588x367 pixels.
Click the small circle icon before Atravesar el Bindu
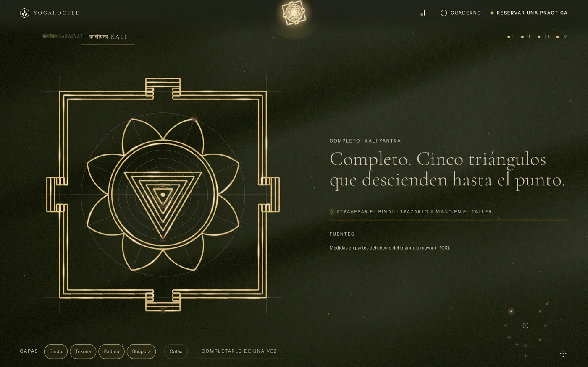pyautogui.click(x=331, y=212)
